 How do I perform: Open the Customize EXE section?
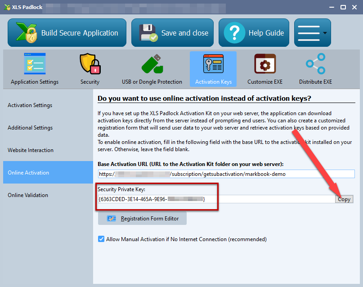265,69
